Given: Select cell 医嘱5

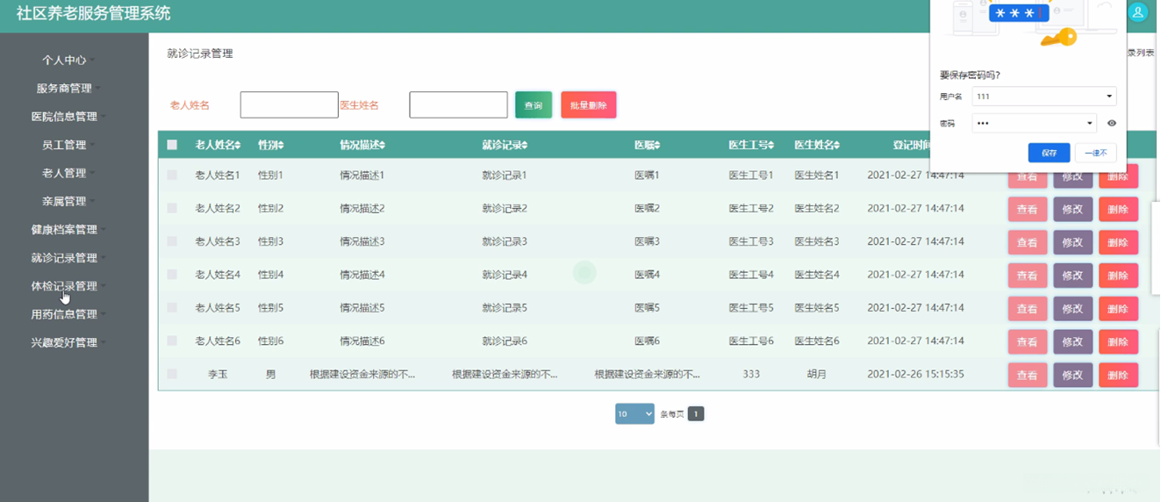Looking at the screenshot, I should 647,308.
